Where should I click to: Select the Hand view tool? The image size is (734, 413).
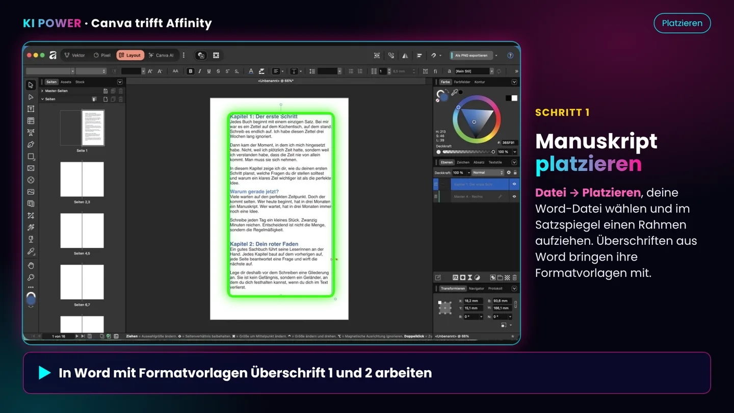pos(31,265)
